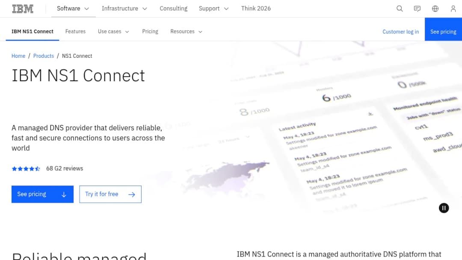Open the Think 2026 link

(256, 9)
